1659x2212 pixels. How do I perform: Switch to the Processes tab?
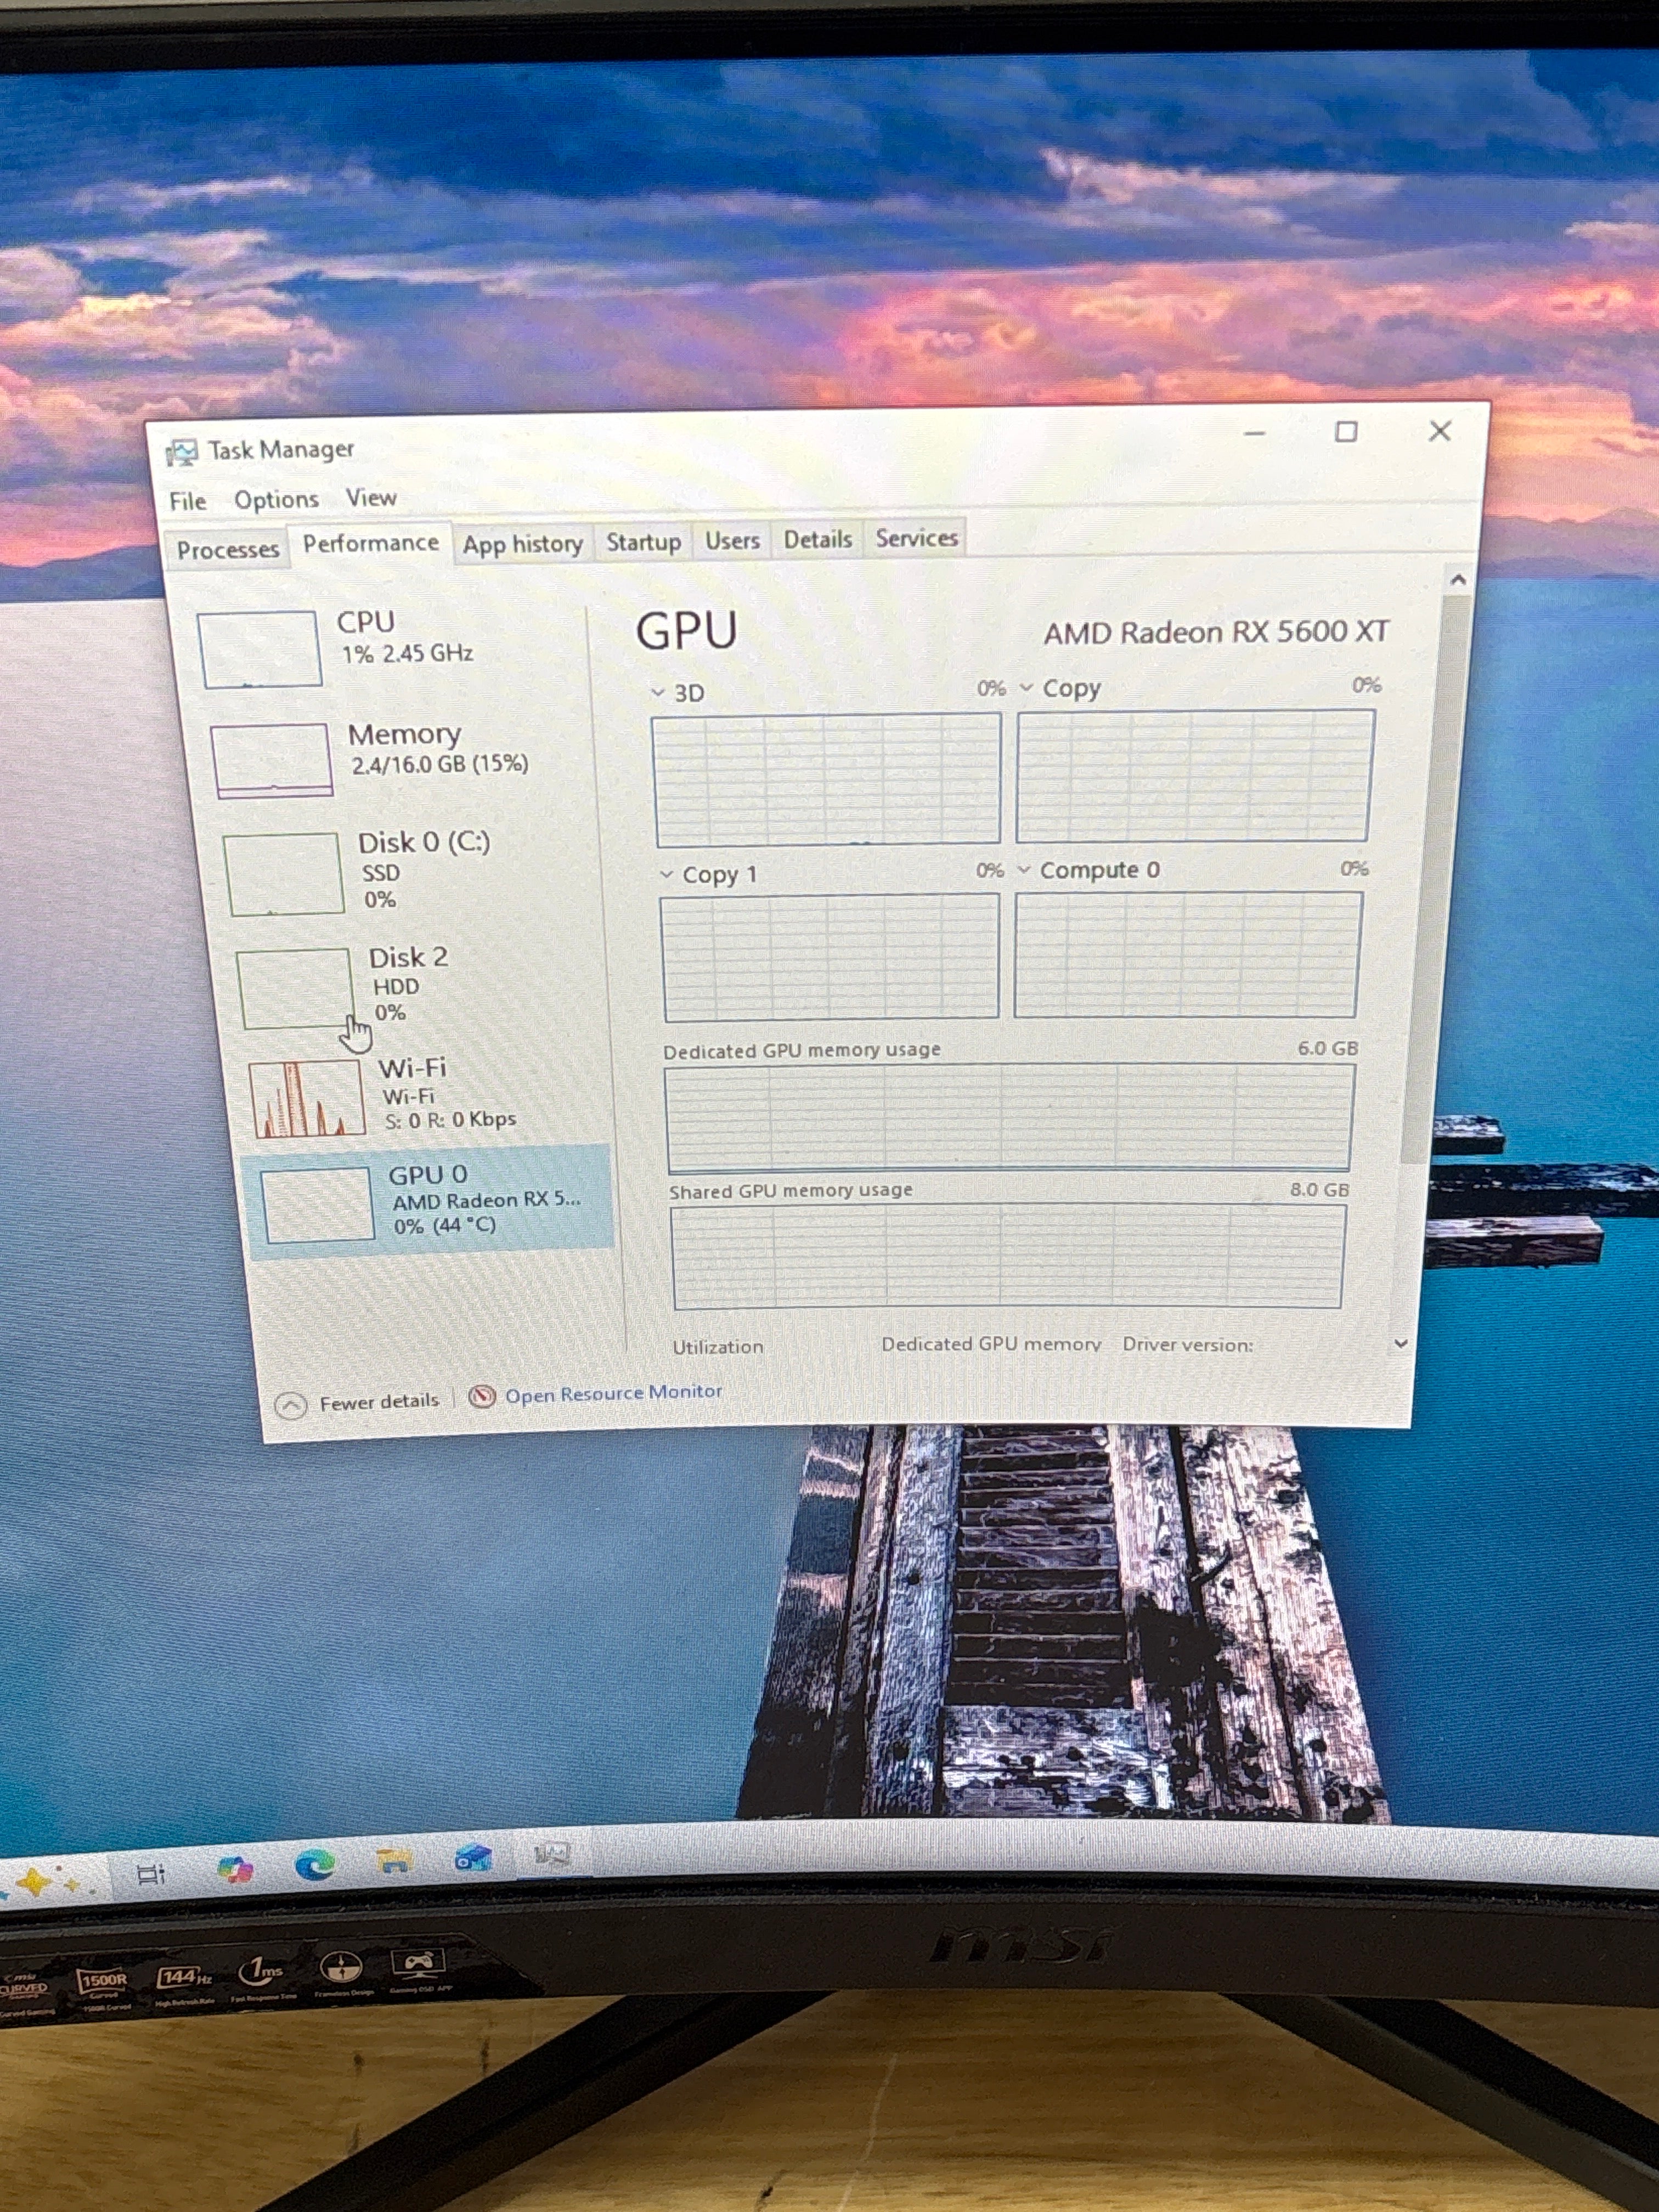228,549
